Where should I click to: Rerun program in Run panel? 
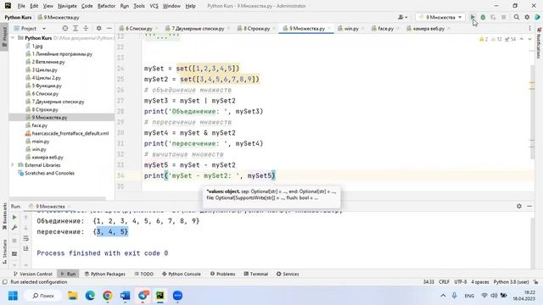coord(14,217)
